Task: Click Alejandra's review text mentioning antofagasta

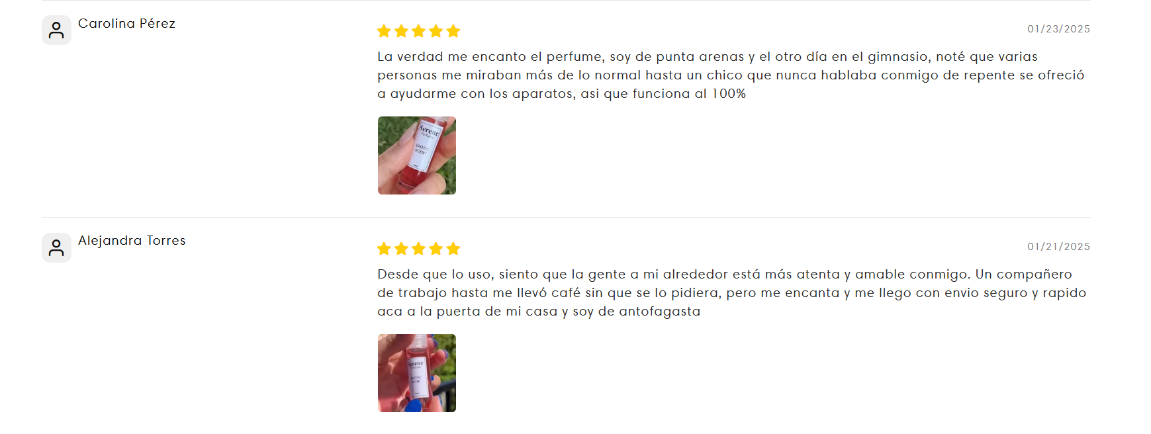Action: [731, 293]
